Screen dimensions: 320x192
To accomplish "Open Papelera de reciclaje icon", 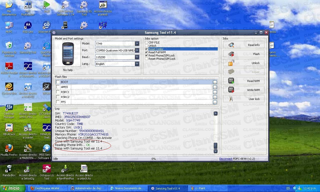I will click(x=9, y=49).
